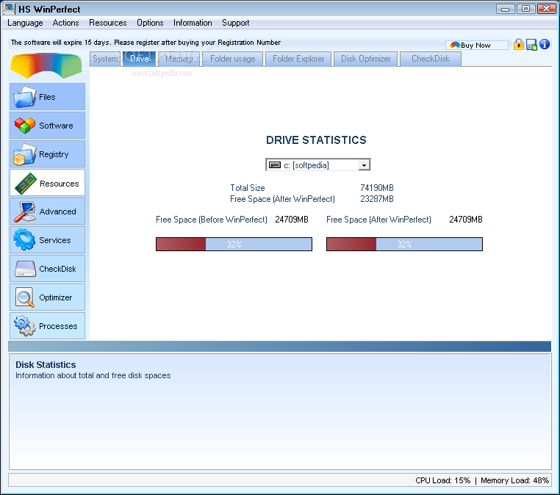560x495 pixels.
Task: Open the Support menu
Action: click(236, 23)
